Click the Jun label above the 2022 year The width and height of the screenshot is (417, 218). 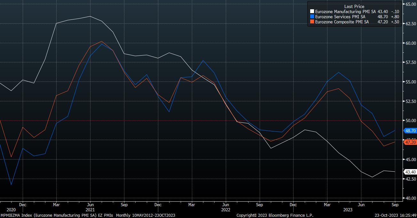pyautogui.click(x=226, y=205)
